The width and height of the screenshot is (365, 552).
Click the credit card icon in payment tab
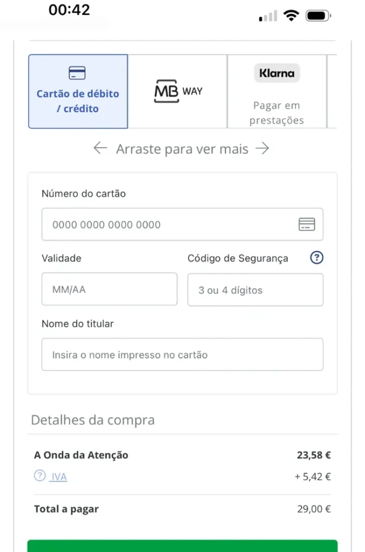click(77, 73)
